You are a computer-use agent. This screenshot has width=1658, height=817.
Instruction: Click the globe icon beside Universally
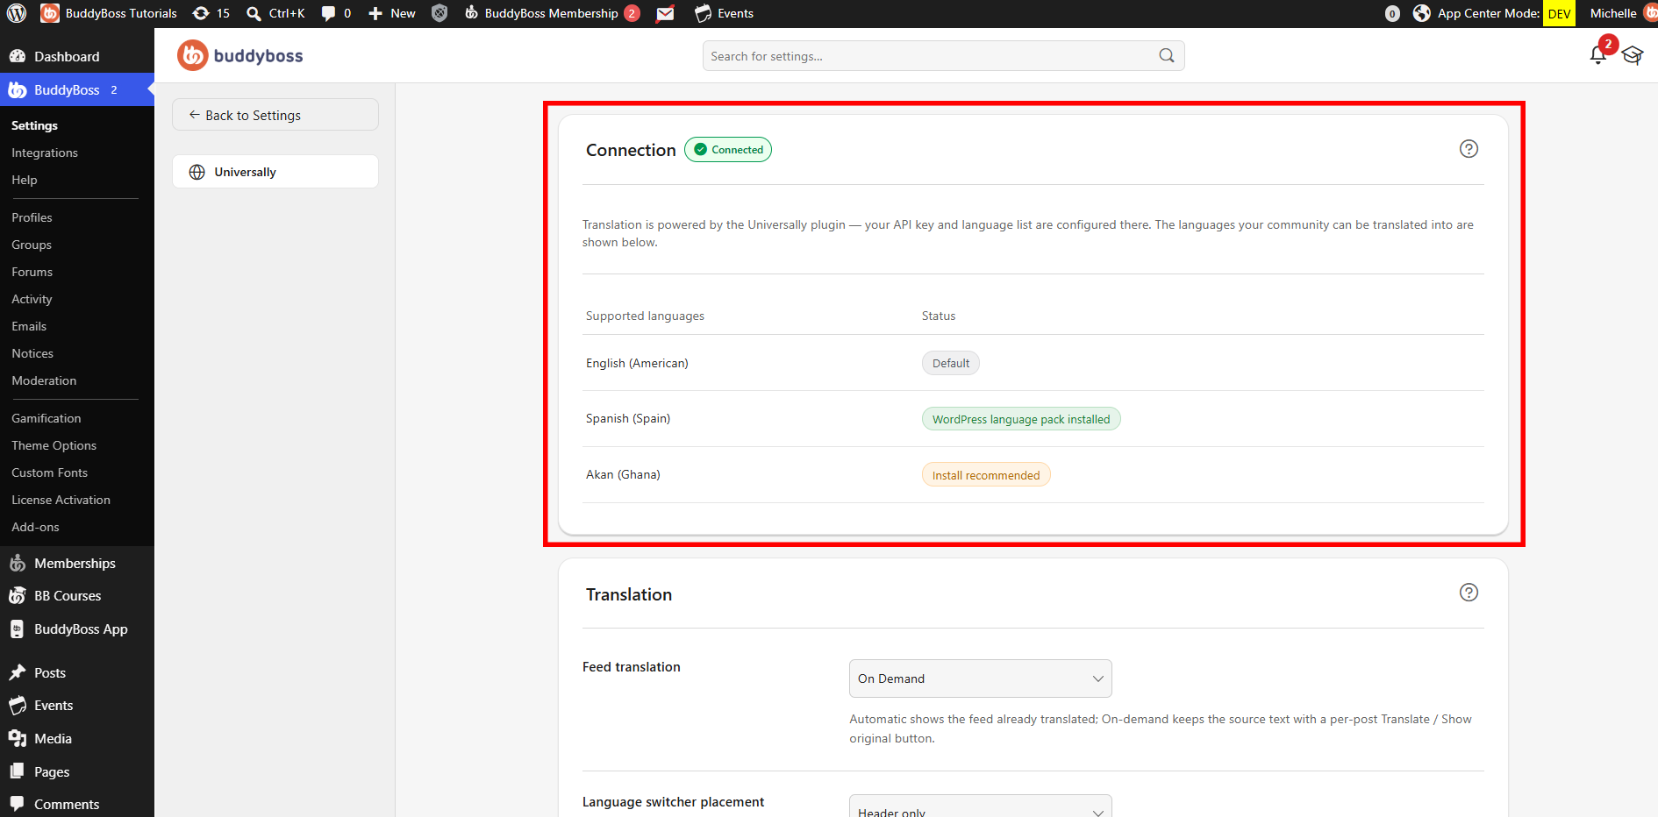[197, 172]
